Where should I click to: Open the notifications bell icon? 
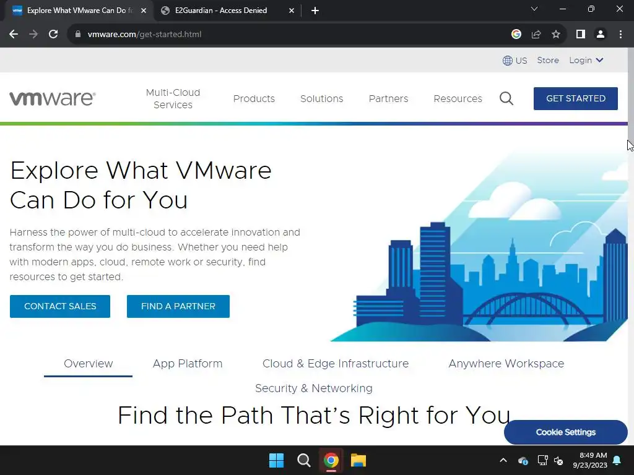[617, 460]
